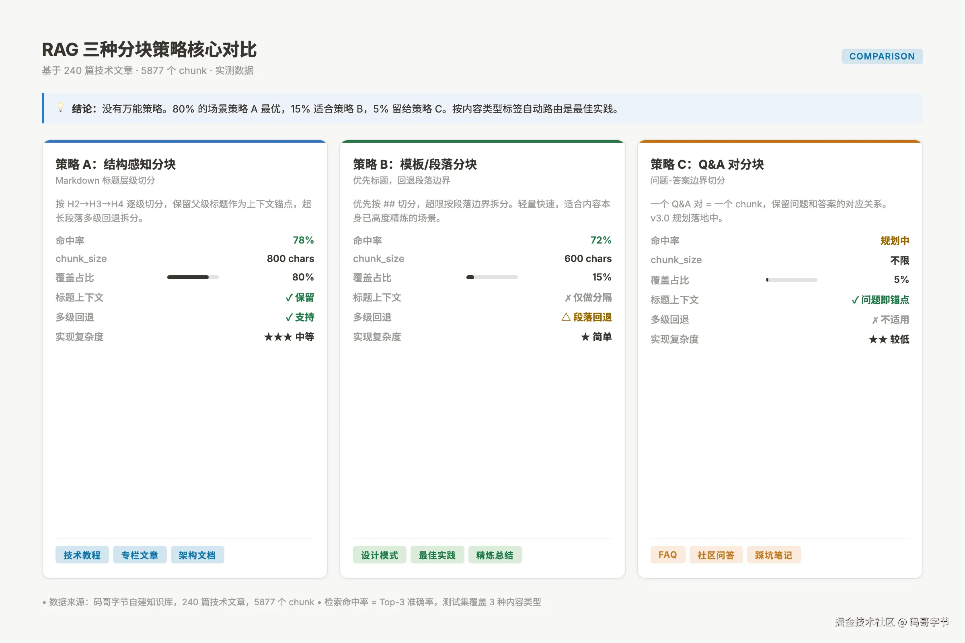Click the ✗ 不适用 status
Screen dimensions: 965x643
pyautogui.click(x=890, y=319)
